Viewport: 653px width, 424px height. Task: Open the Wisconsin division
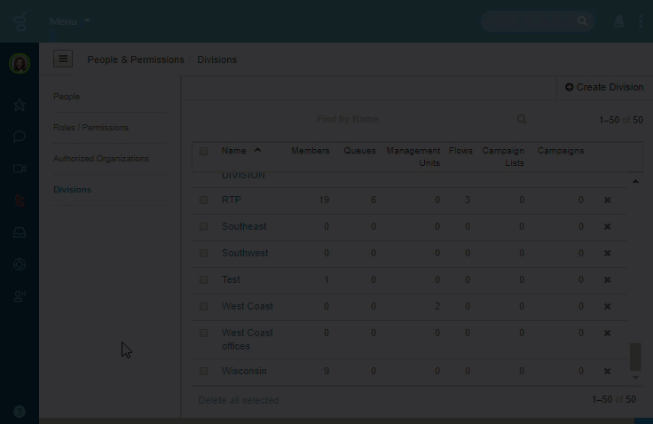[244, 371]
